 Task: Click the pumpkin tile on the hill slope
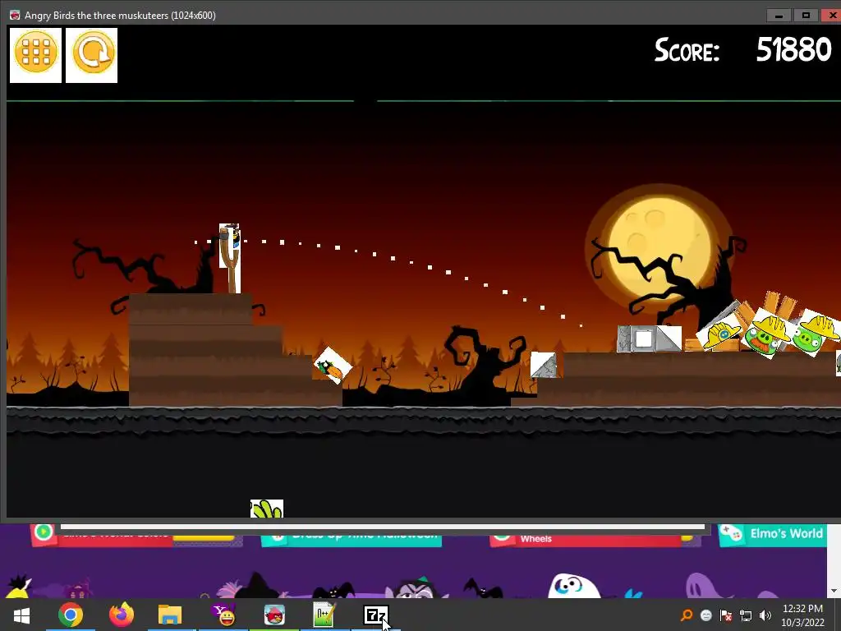coord(333,366)
